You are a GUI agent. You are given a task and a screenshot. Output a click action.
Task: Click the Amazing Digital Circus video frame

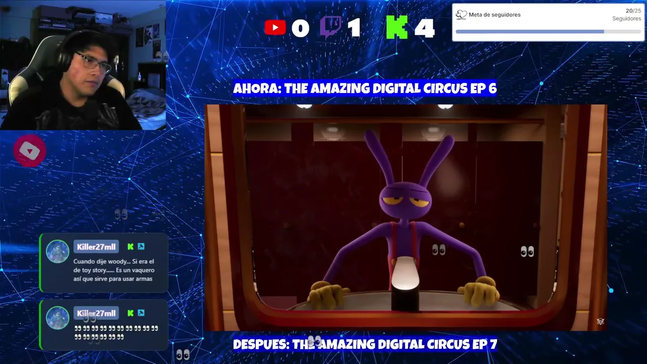405,218
